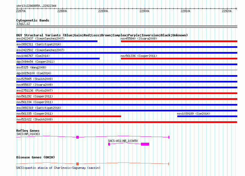Click the small SACS-AS1 first exon block
This screenshot has height=176, width=245.
pyautogui.click(x=109, y=144)
